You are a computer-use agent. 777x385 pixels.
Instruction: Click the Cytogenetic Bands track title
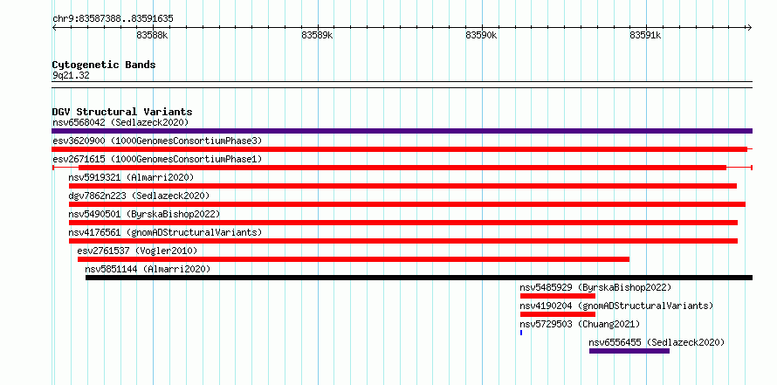[x=104, y=65]
